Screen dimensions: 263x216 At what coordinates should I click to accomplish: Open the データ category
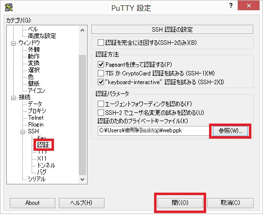pyautogui.click(x=35, y=104)
